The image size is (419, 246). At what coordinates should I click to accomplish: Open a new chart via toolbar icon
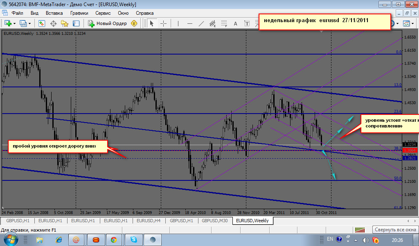[x=8, y=23]
